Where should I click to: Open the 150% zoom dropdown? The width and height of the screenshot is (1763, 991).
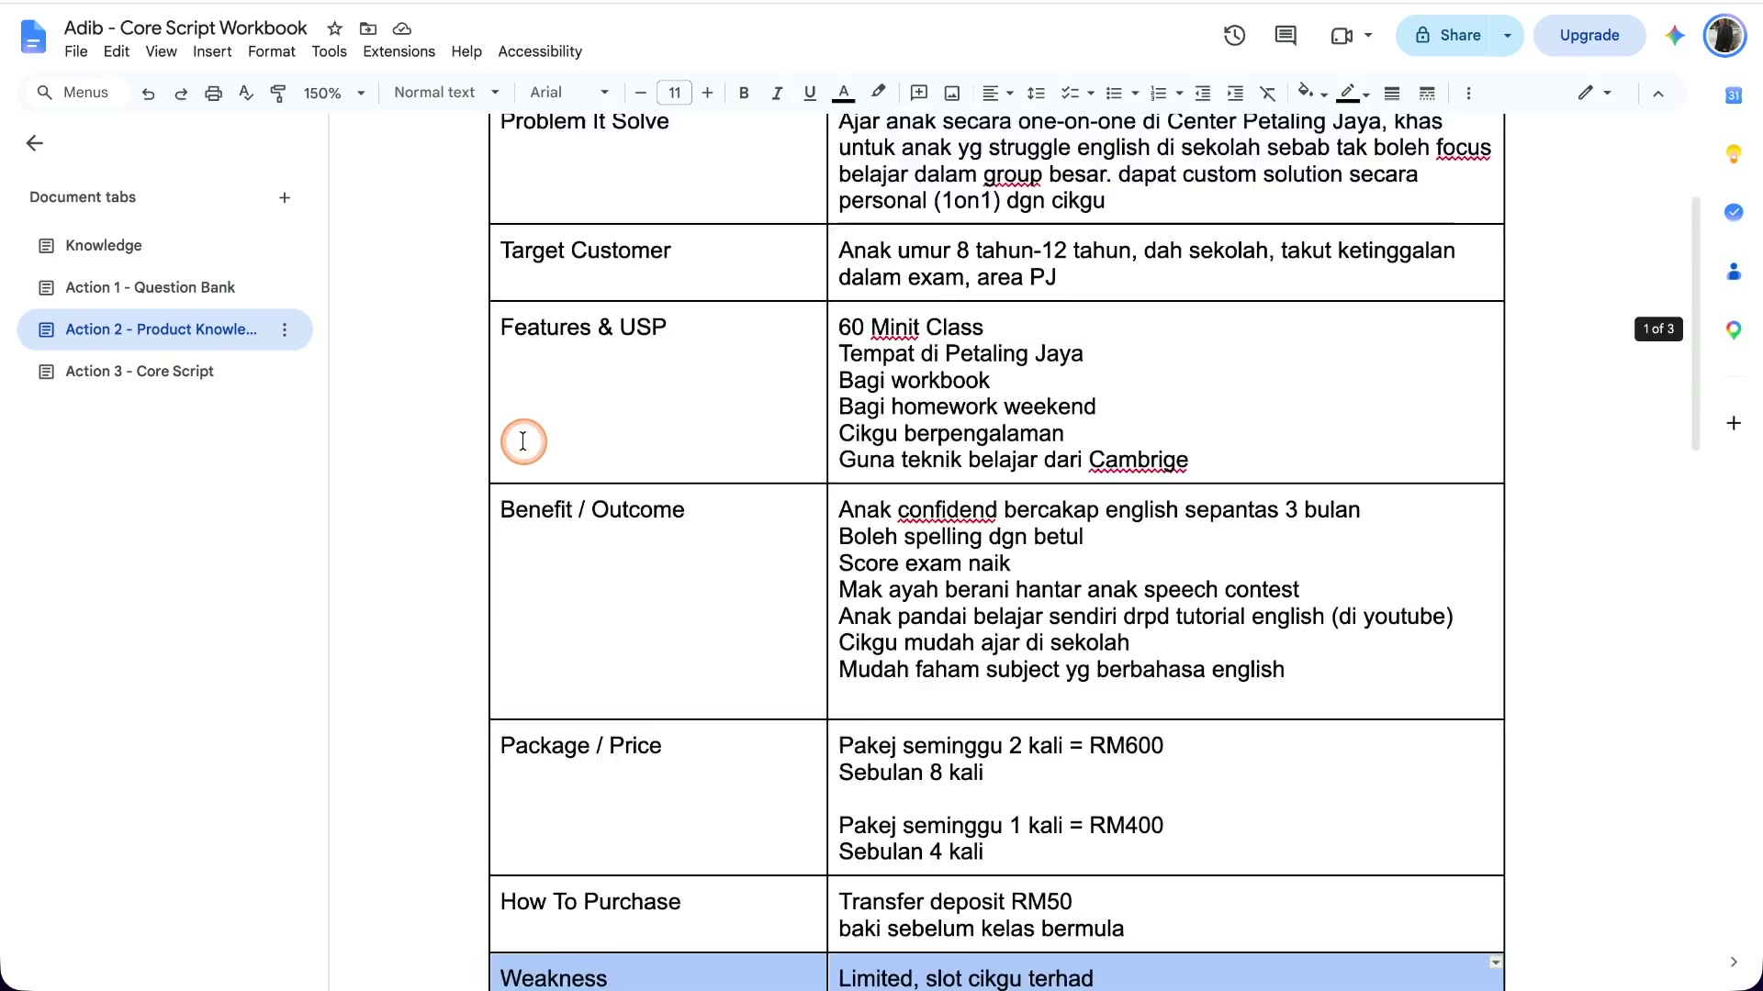[x=334, y=94]
